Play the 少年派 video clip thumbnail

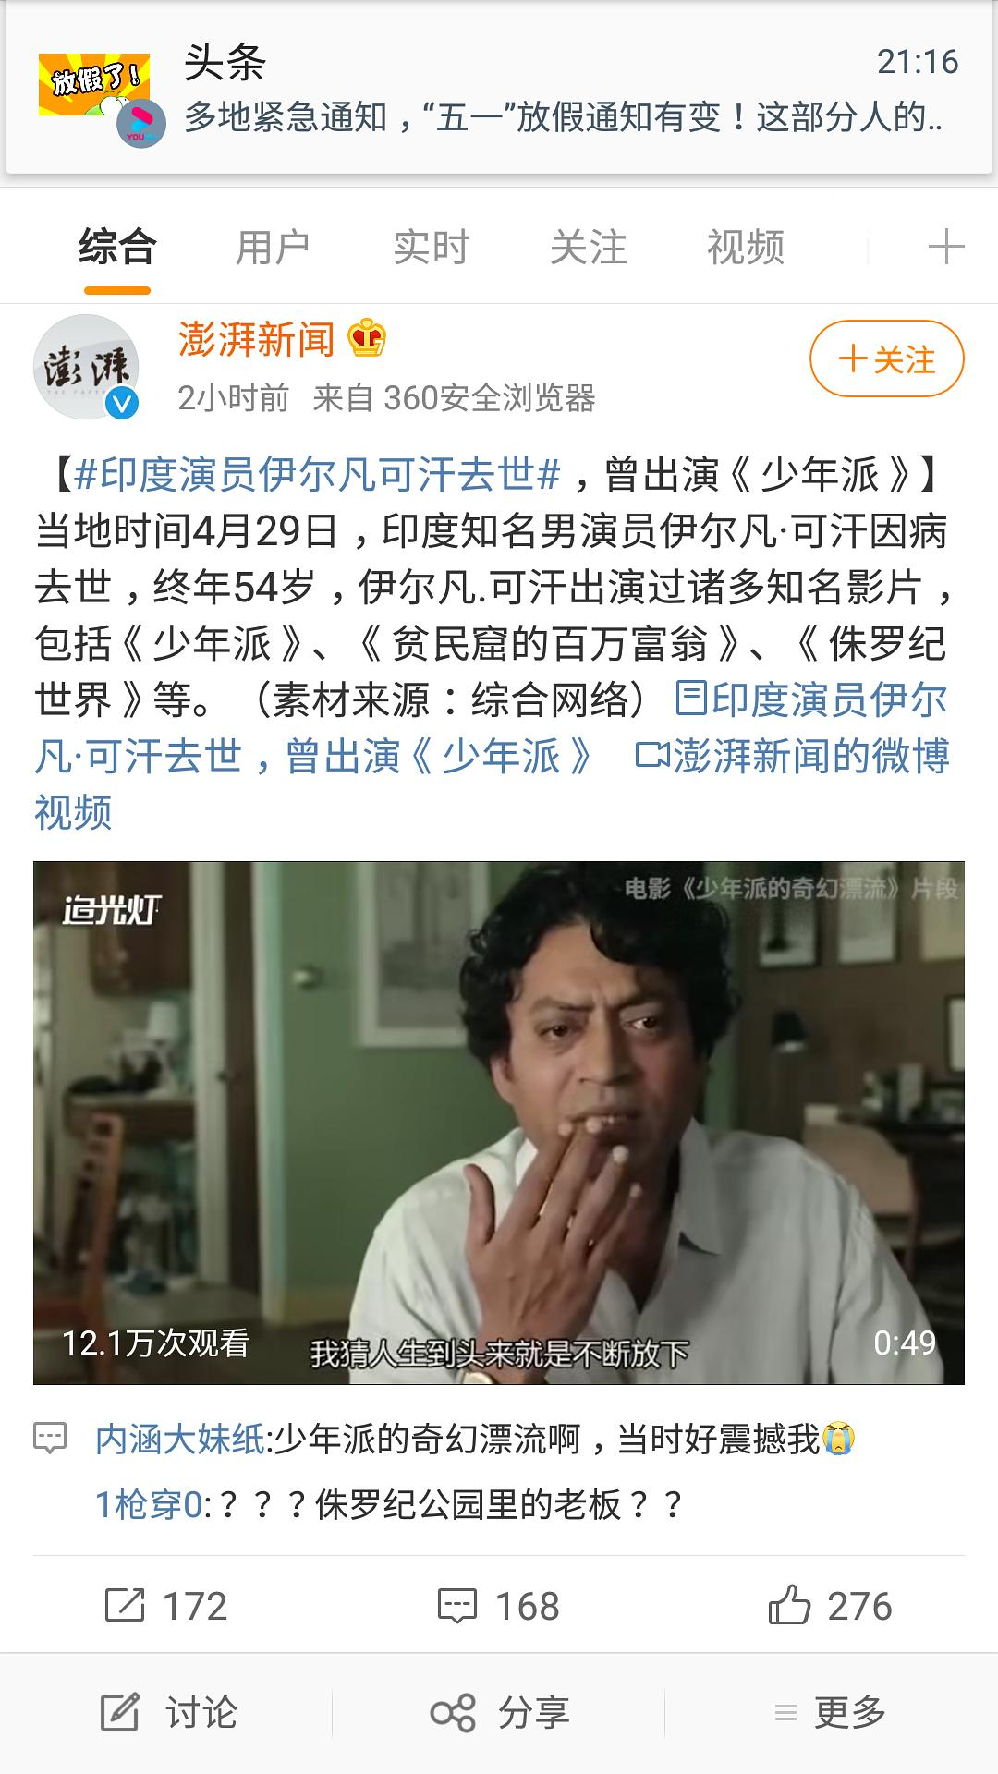(499, 1123)
